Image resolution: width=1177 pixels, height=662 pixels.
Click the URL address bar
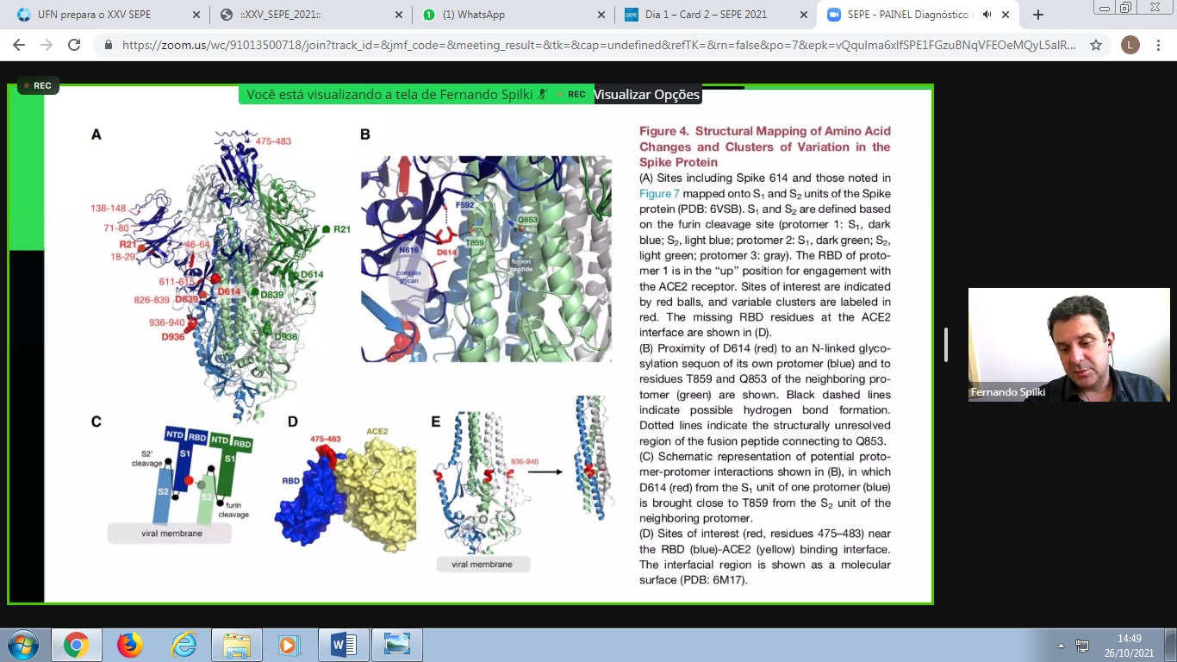point(595,45)
